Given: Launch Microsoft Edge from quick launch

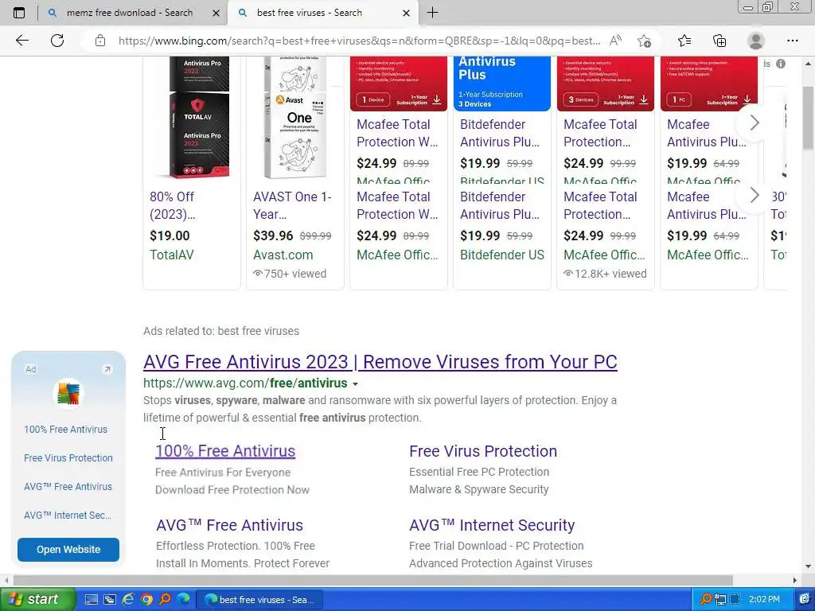Looking at the screenshot, I should point(183,600).
